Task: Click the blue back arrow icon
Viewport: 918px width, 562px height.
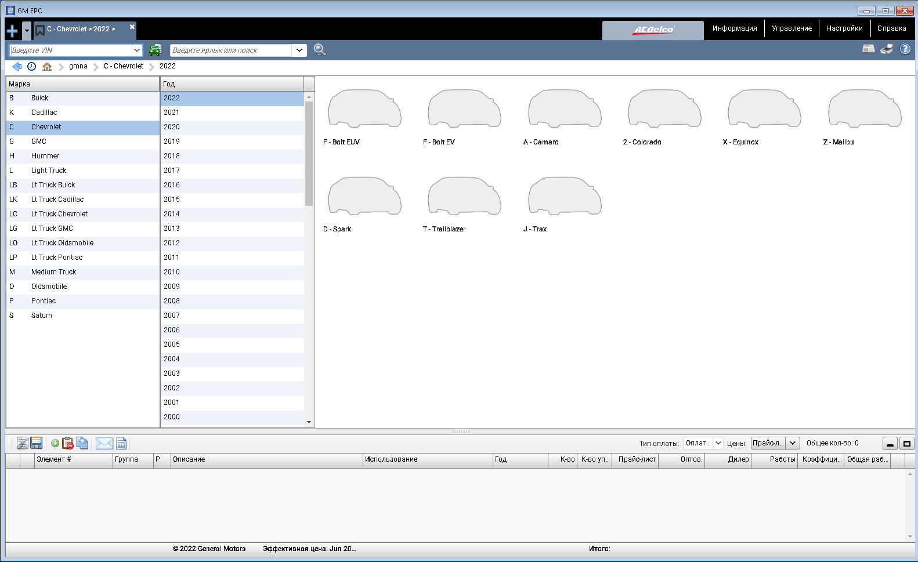Action: pos(17,67)
